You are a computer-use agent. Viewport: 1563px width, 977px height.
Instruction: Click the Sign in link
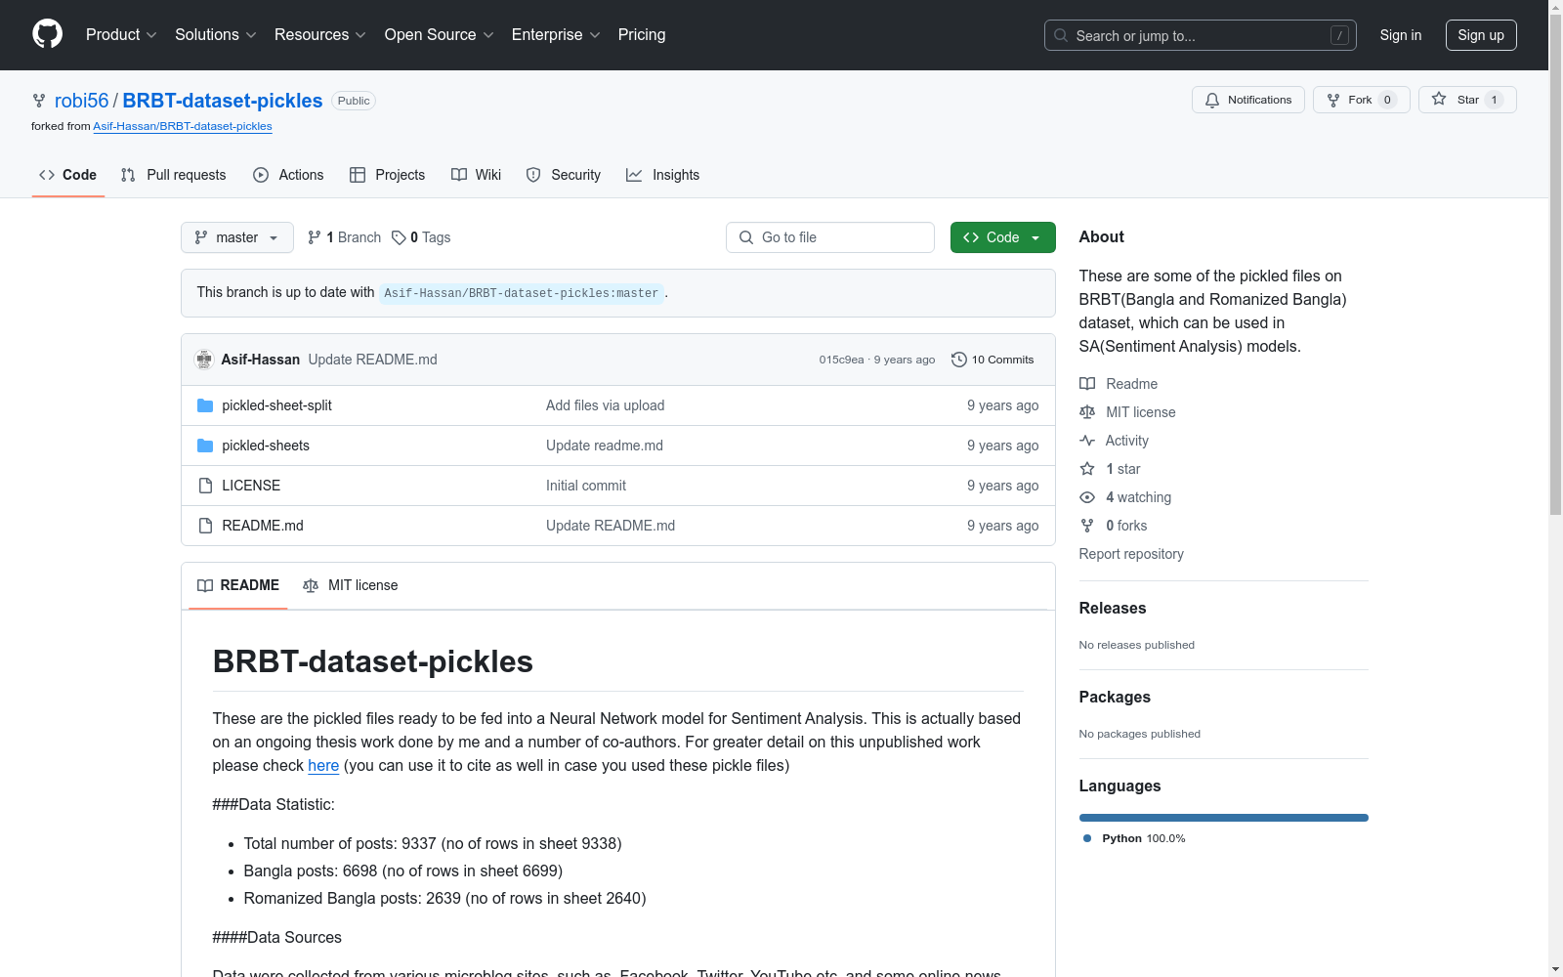[x=1401, y=35]
